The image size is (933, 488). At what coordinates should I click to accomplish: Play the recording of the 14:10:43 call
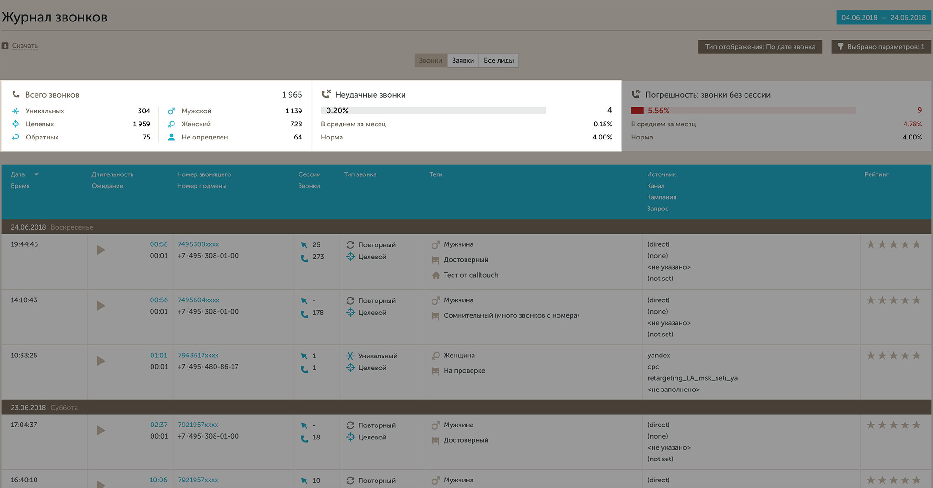101,306
